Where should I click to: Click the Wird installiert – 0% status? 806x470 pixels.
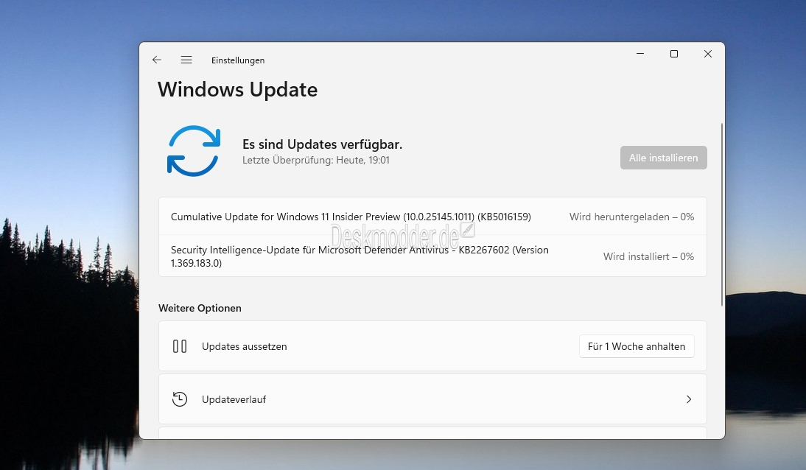tap(648, 256)
